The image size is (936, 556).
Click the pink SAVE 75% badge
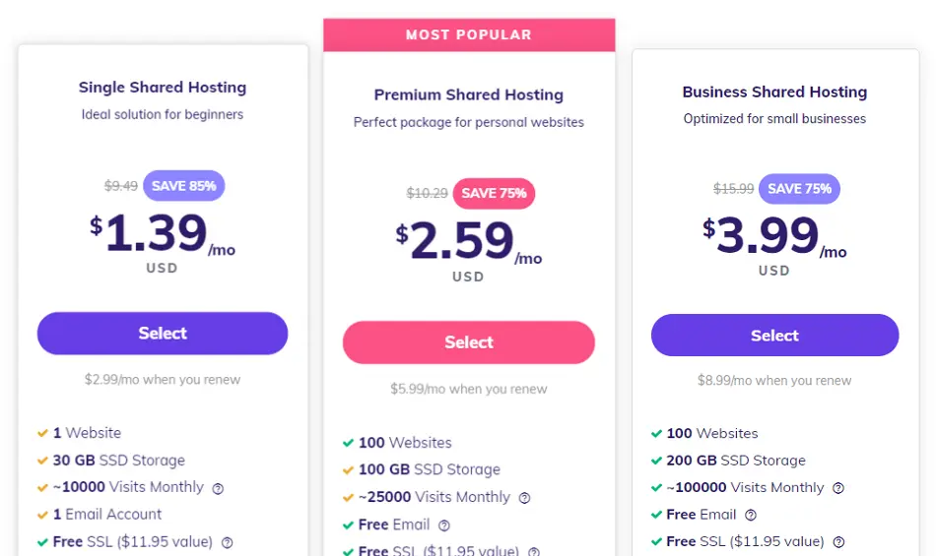pyautogui.click(x=494, y=193)
